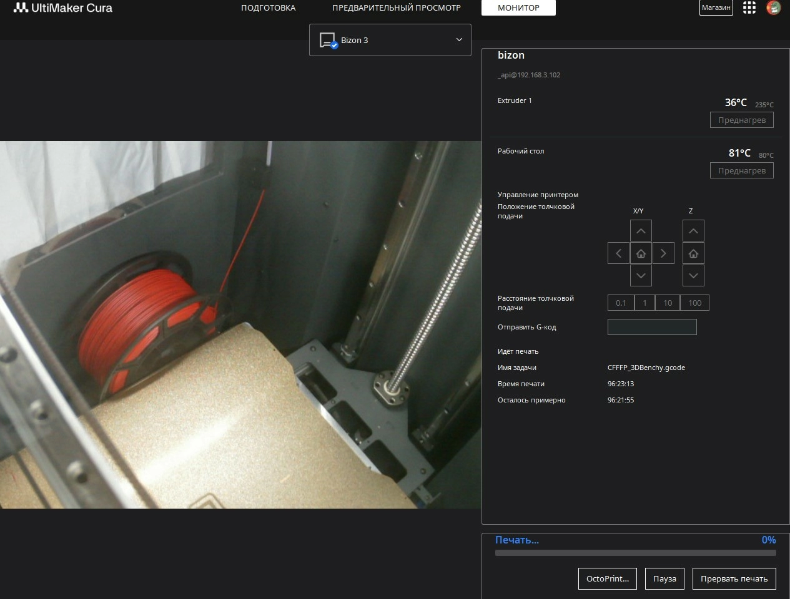
Task: Move the printhead up in Y
Action: [x=641, y=230]
